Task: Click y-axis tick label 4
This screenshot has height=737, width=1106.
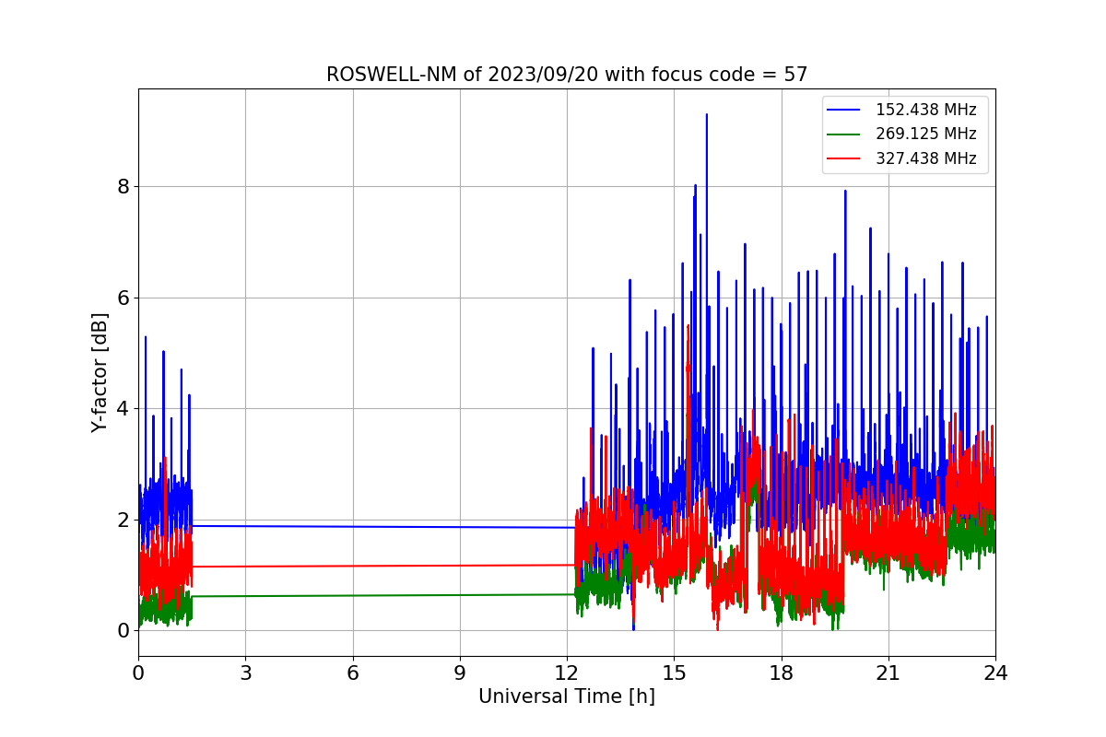Action: [x=123, y=409]
